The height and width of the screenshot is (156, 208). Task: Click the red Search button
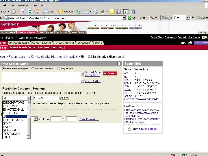point(110,73)
